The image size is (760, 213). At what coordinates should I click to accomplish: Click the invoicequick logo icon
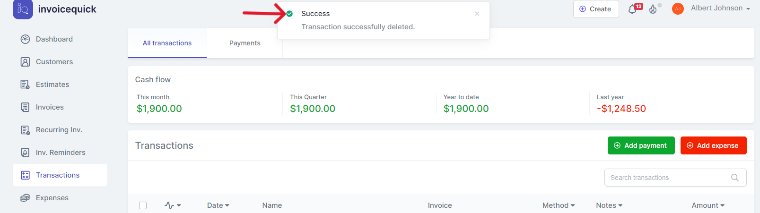pos(23,9)
